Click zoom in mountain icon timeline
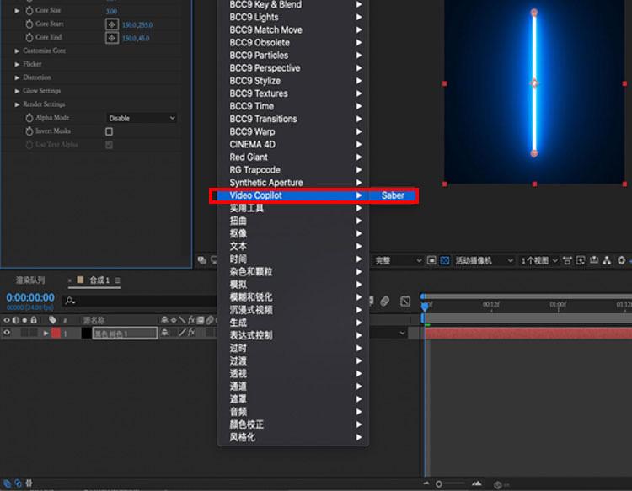Viewport: 632px width, 491px height. [x=476, y=483]
